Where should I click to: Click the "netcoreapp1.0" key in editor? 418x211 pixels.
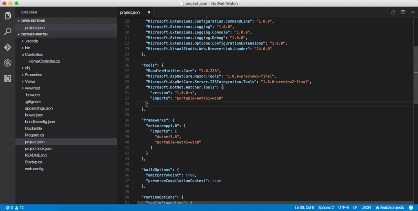pos(163,125)
